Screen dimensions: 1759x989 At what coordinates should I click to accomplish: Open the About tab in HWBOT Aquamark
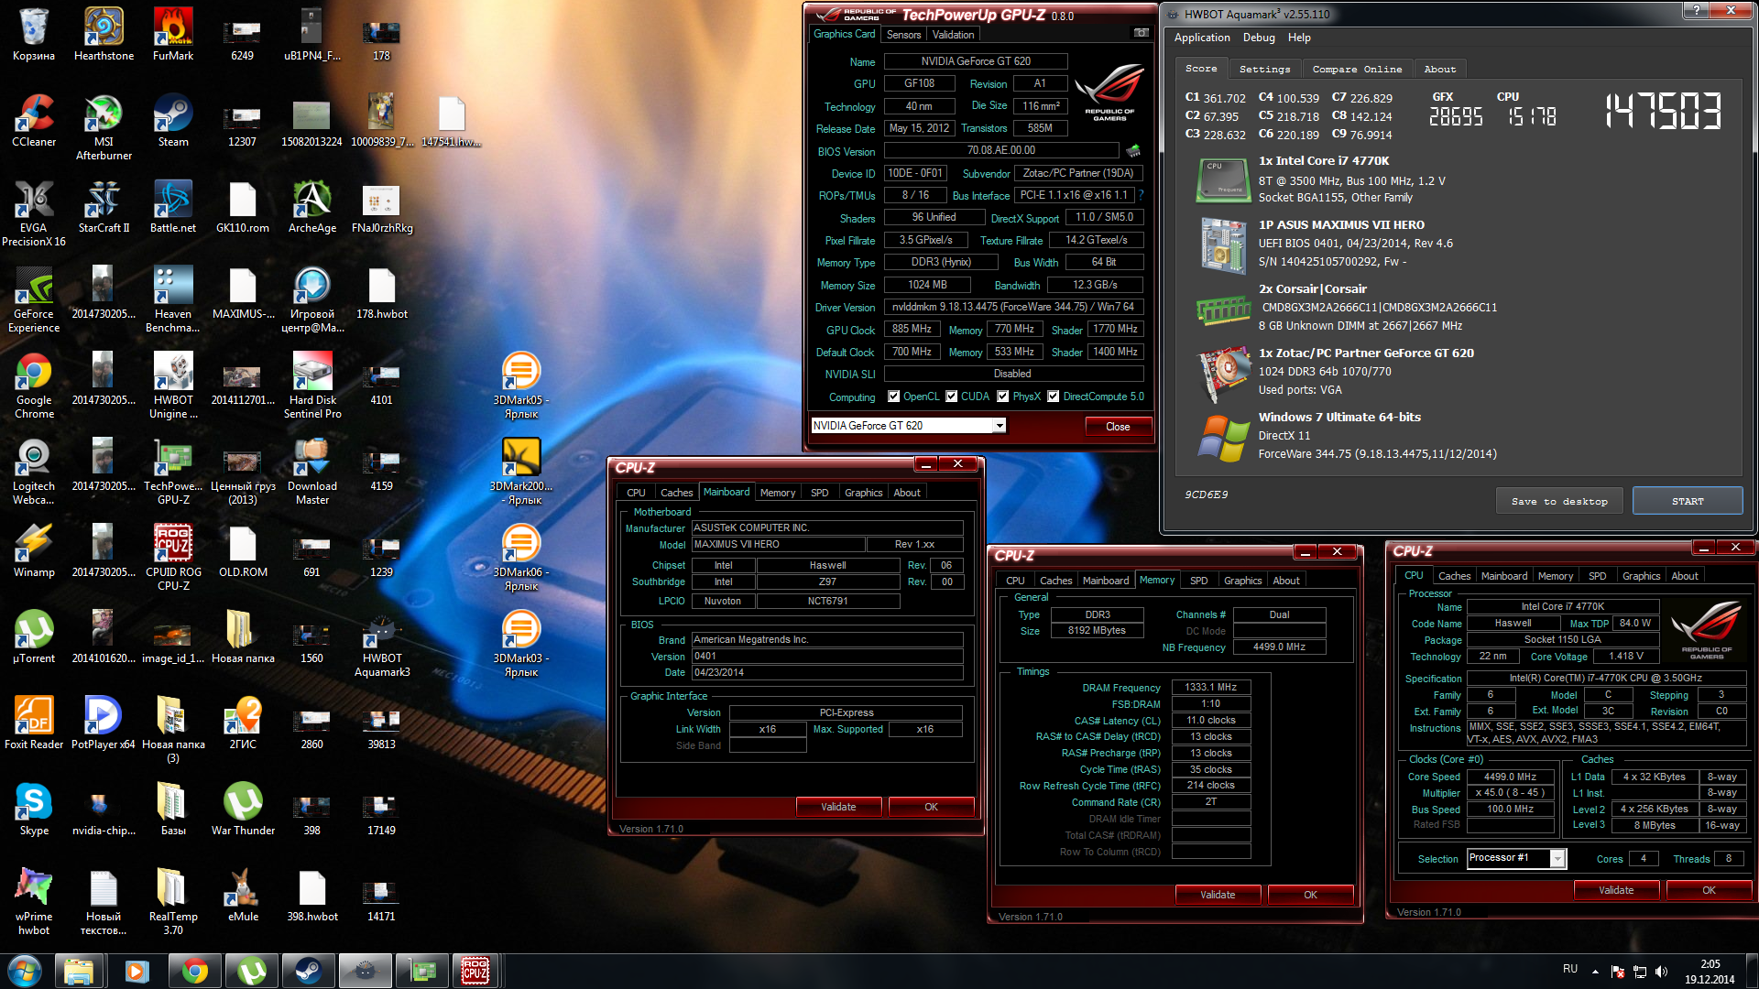(1439, 69)
